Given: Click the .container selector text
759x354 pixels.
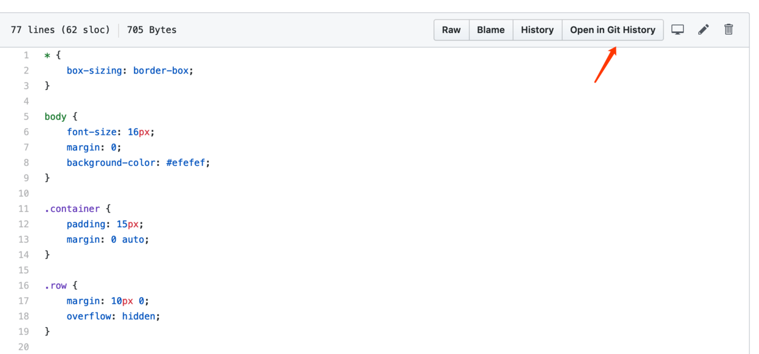Looking at the screenshot, I should click(x=72, y=208).
